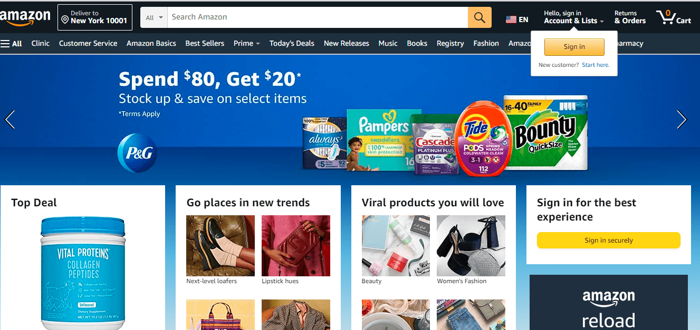Show the previous banner slide arrow

9,119
